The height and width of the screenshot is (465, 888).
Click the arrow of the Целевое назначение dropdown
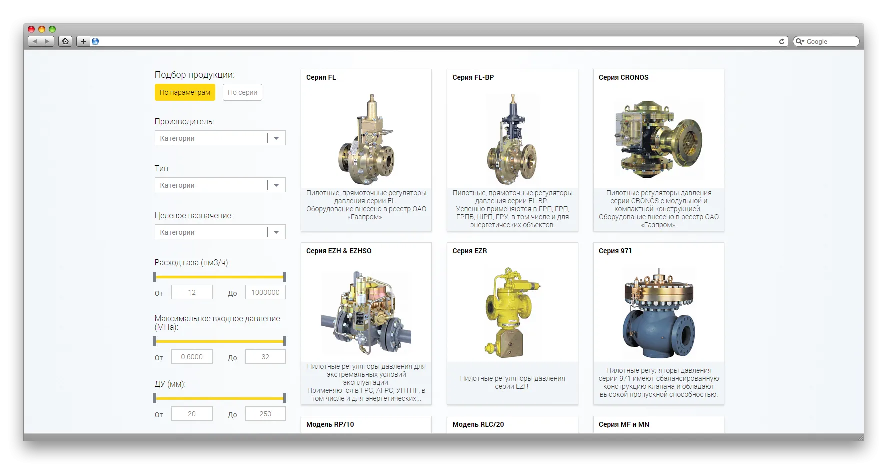276,232
